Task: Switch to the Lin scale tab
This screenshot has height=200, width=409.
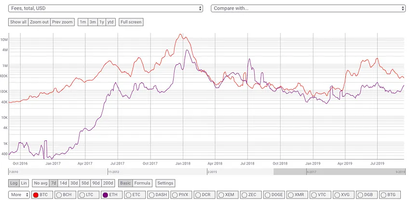Action: (24, 183)
